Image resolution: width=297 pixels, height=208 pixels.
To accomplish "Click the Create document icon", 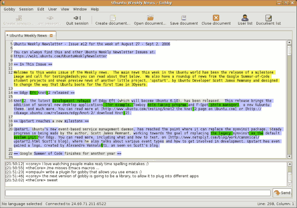I will tap(112, 20).
